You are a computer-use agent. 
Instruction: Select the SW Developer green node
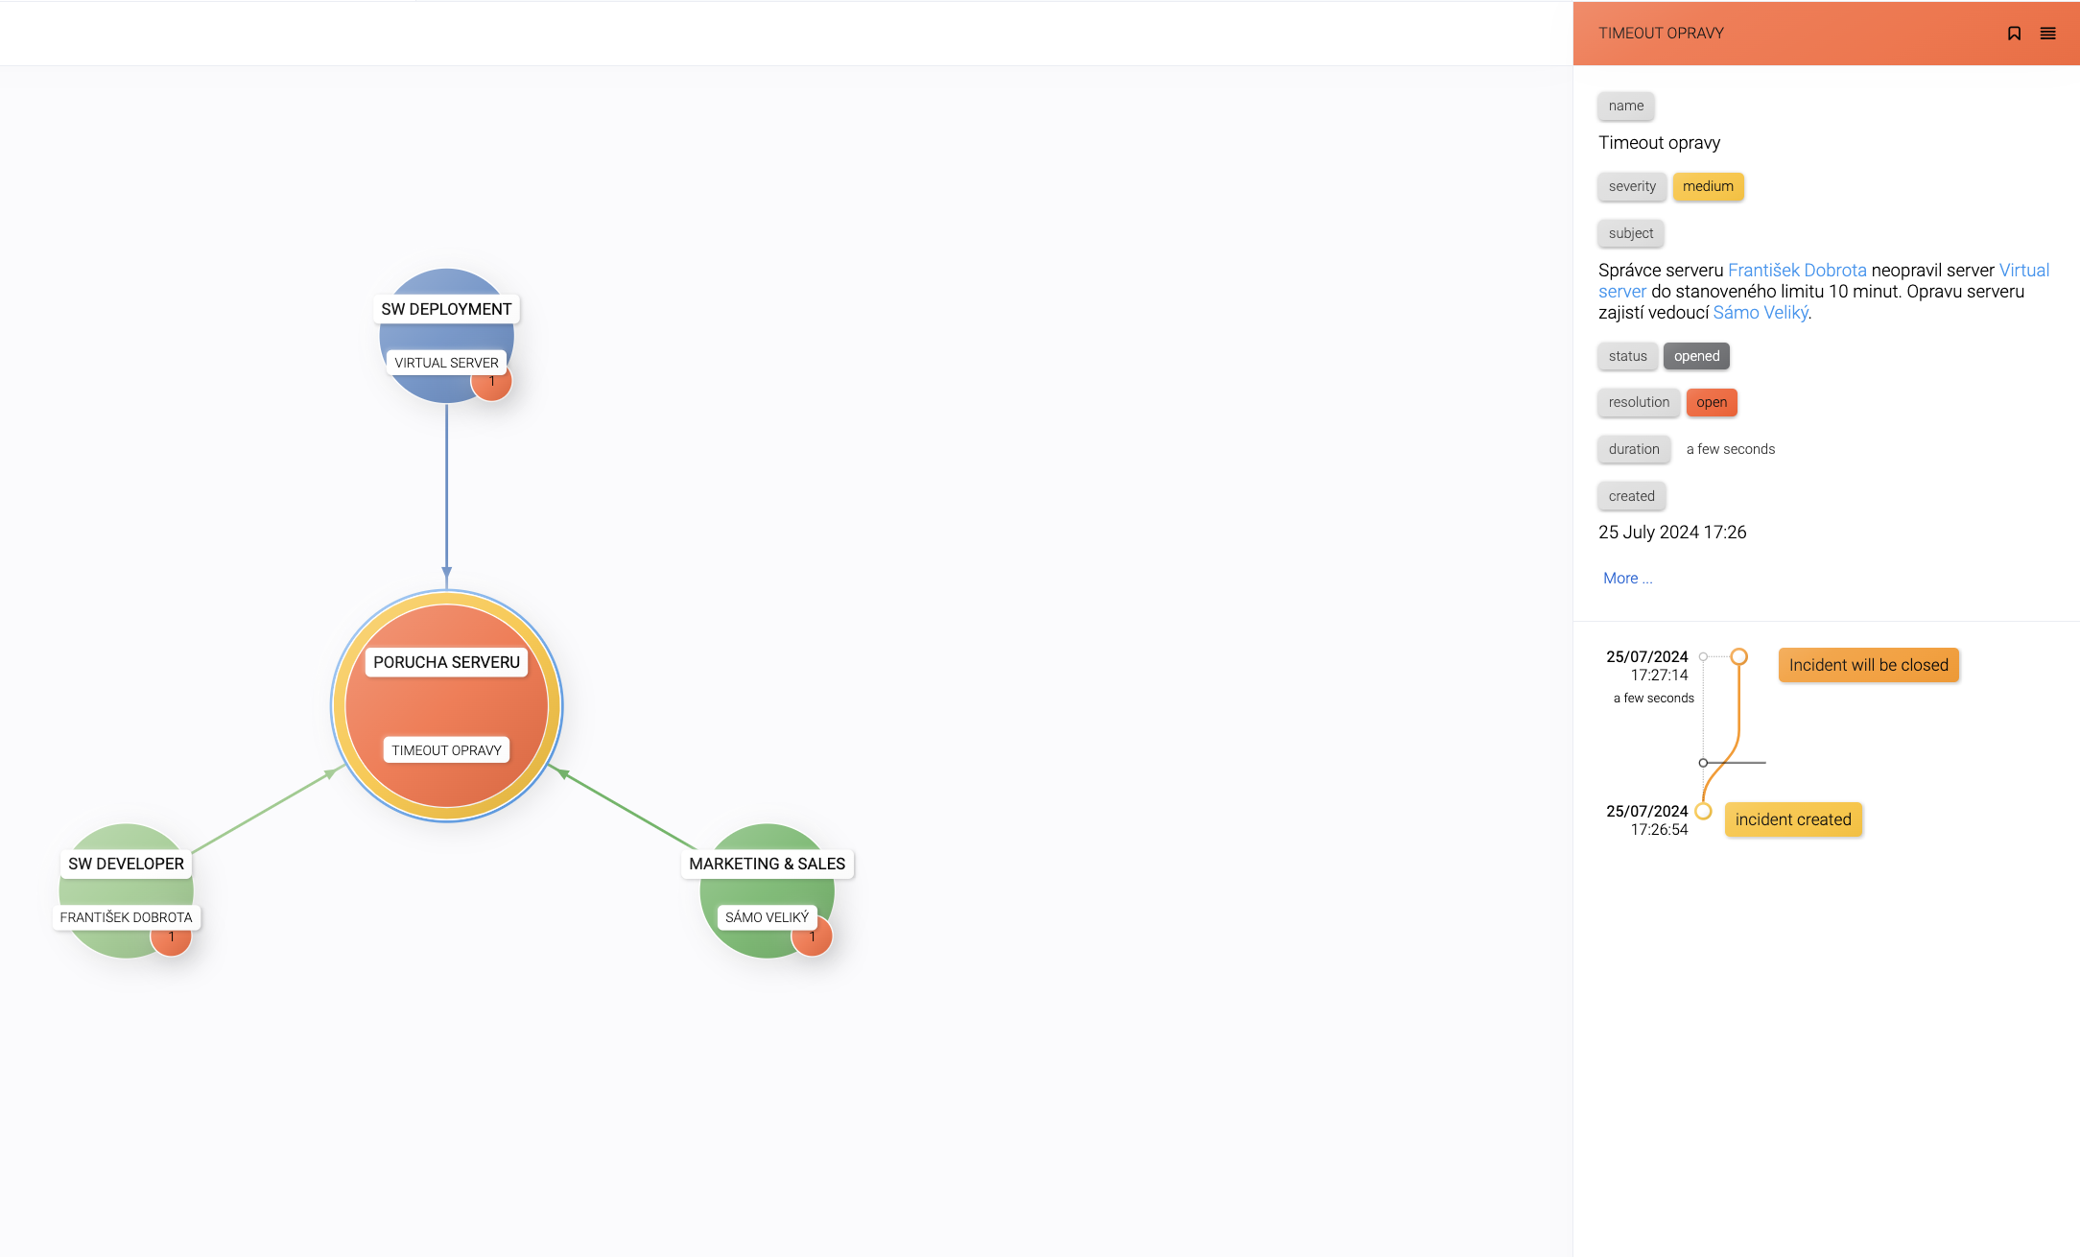126,889
